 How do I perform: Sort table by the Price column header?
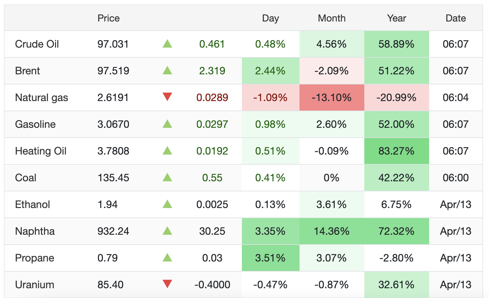[x=108, y=18]
